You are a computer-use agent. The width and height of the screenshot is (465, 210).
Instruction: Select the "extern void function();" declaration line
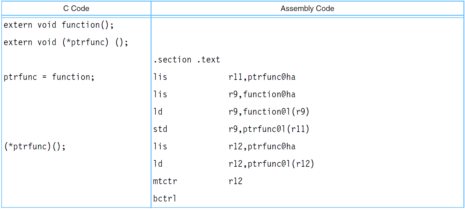[58, 25]
